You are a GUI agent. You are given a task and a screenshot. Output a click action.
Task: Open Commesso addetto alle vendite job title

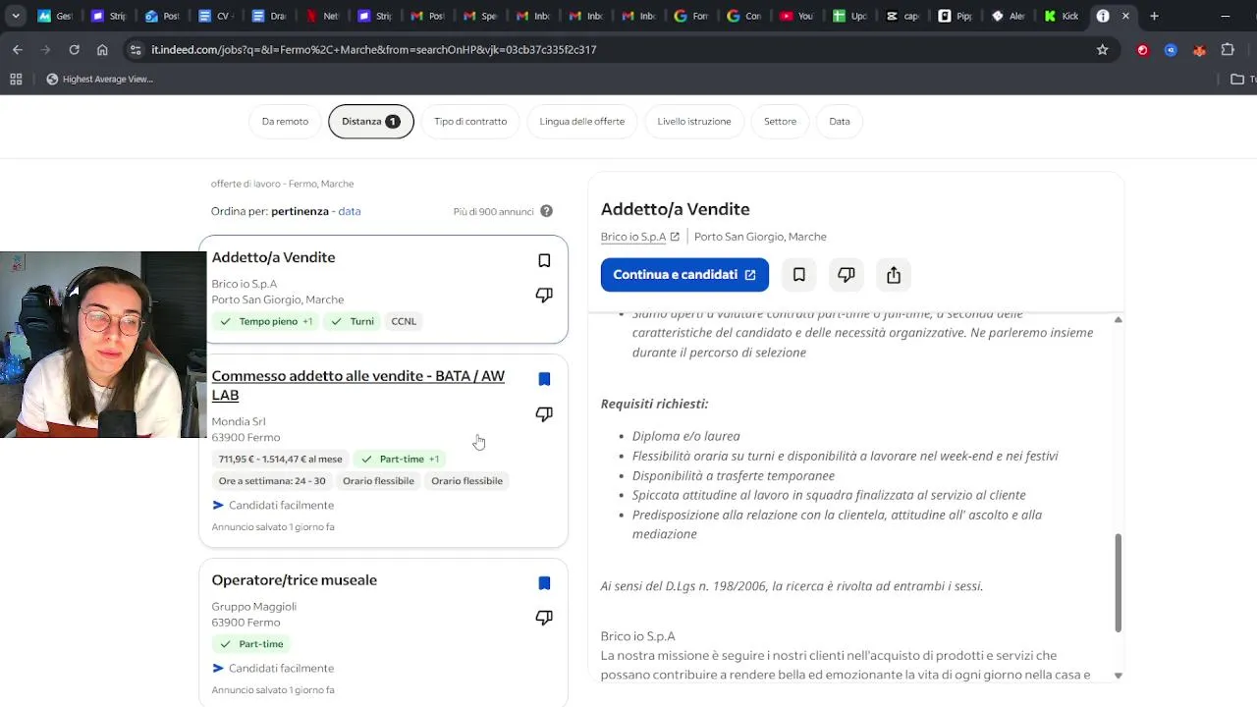pyautogui.click(x=358, y=385)
